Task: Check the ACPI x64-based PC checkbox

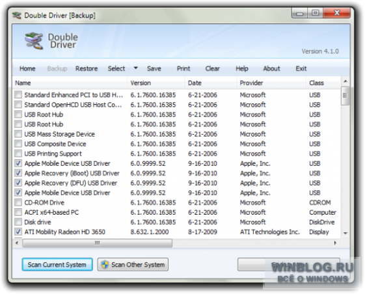Action: (18, 212)
